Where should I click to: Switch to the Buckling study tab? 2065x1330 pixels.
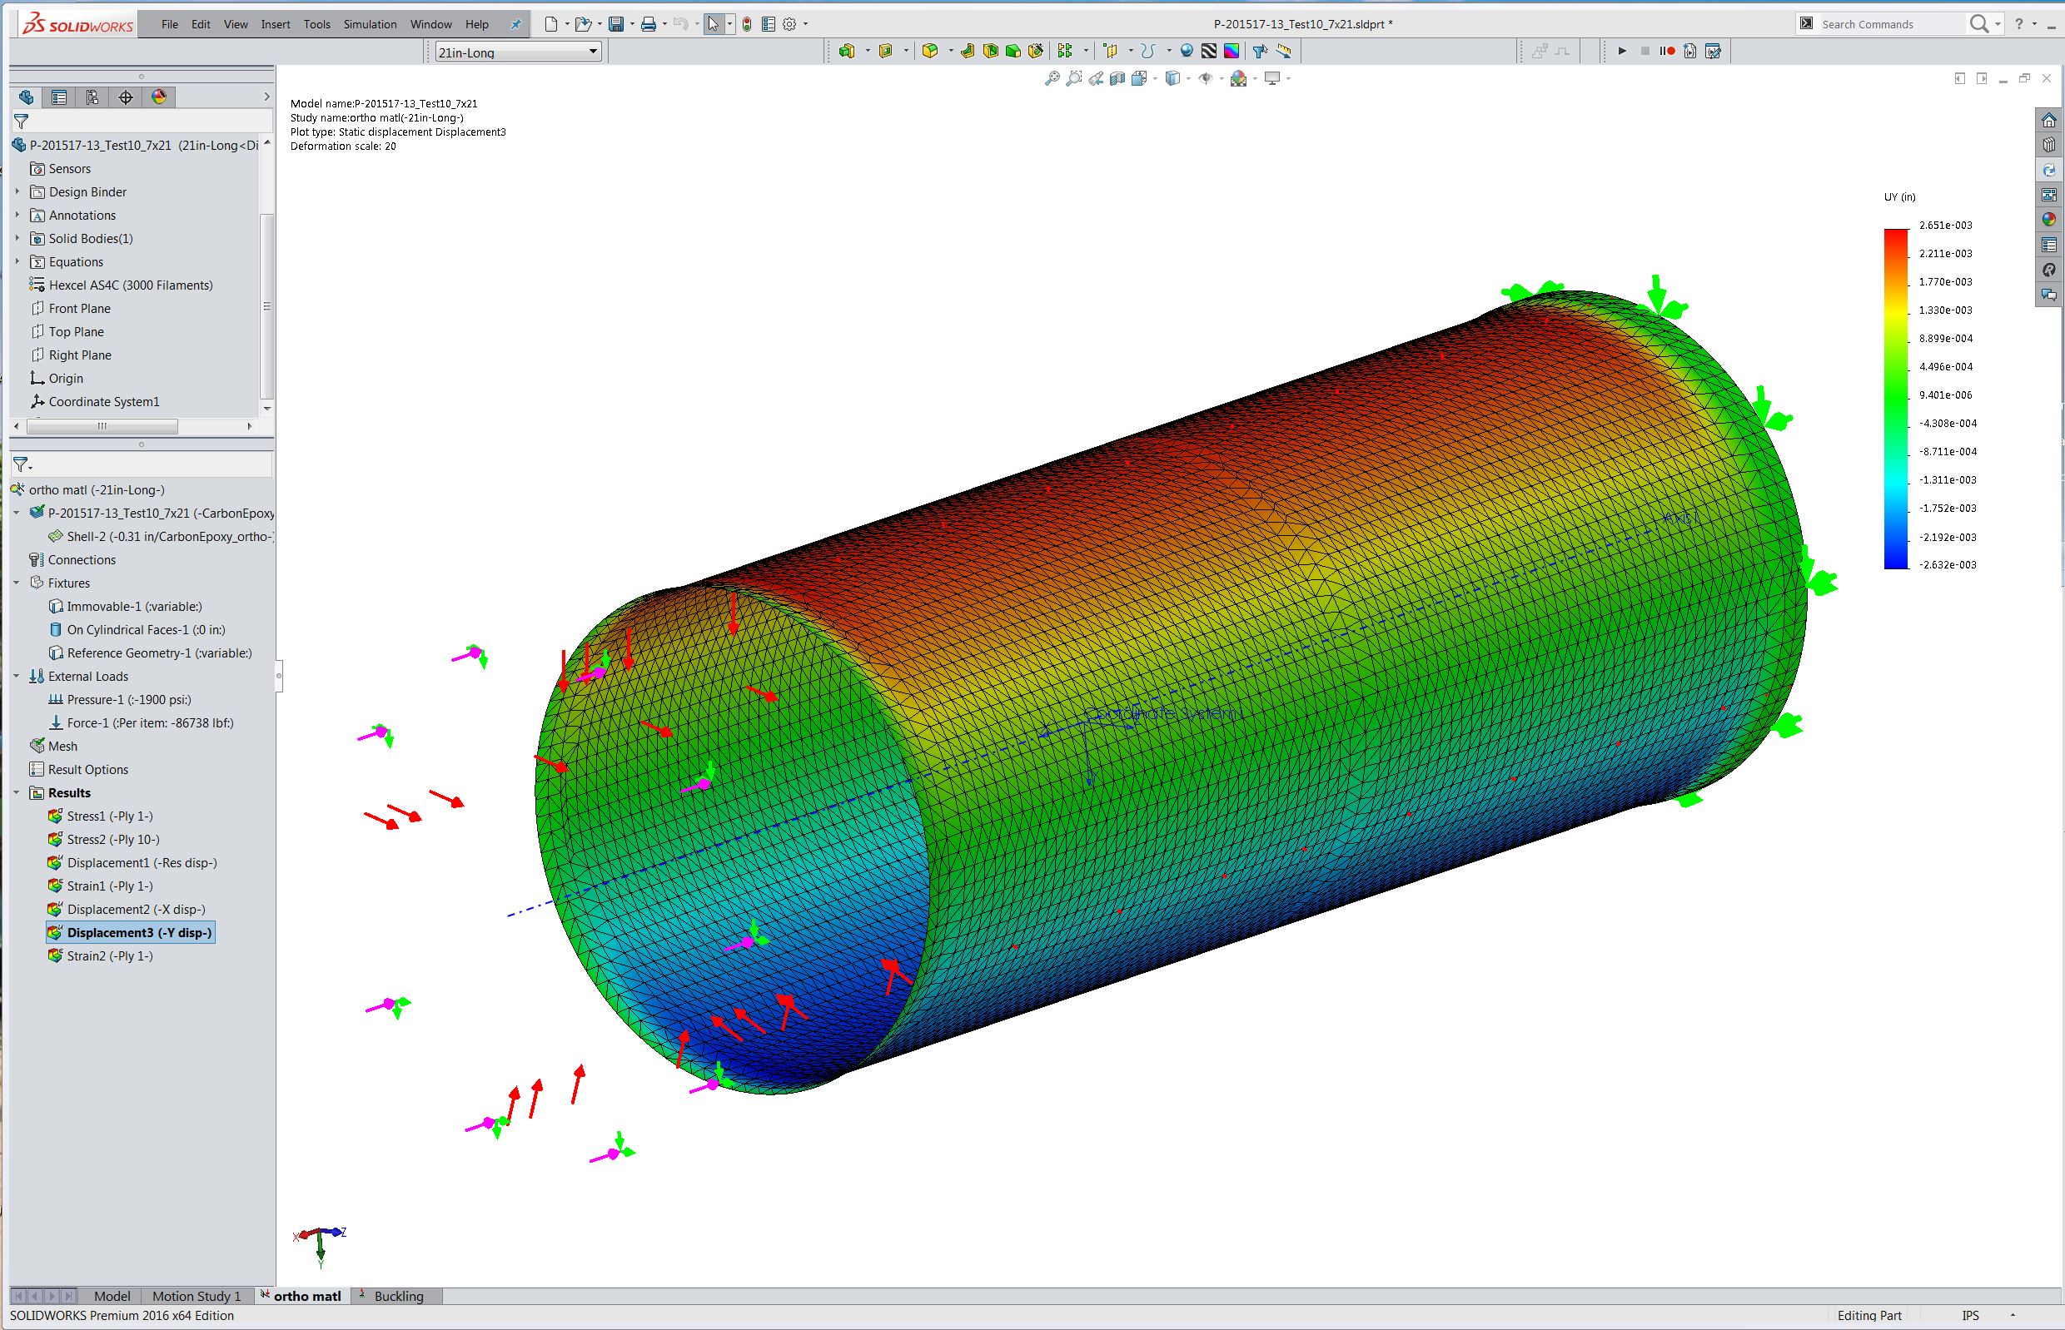398,1295
